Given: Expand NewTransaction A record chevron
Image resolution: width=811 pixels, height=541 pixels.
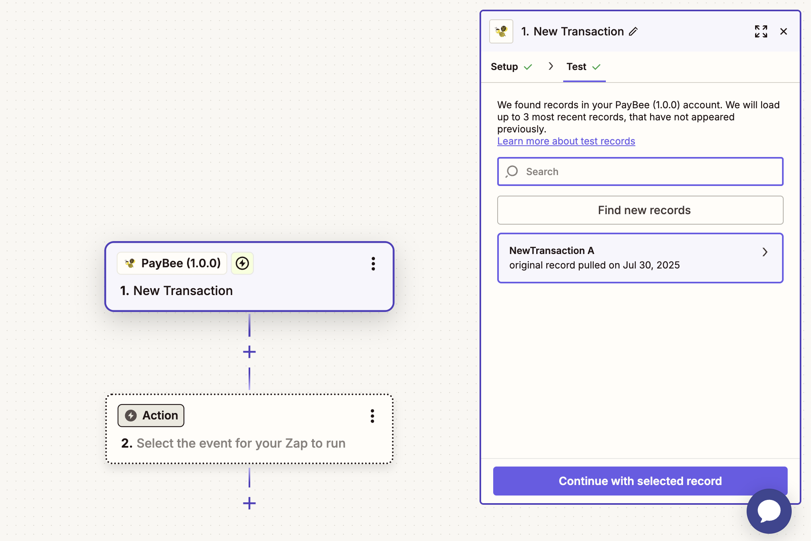Looking at the screenshot, I should point(765,252).
